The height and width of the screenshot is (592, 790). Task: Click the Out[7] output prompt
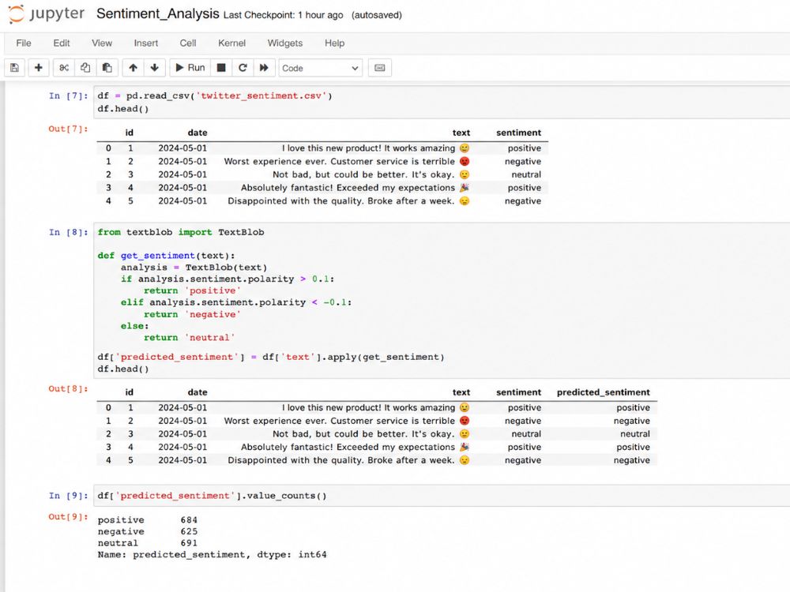(x=68, y=129)
